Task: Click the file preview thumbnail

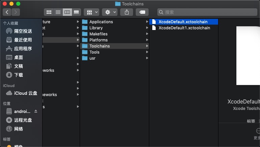Action: click(248, 56)
